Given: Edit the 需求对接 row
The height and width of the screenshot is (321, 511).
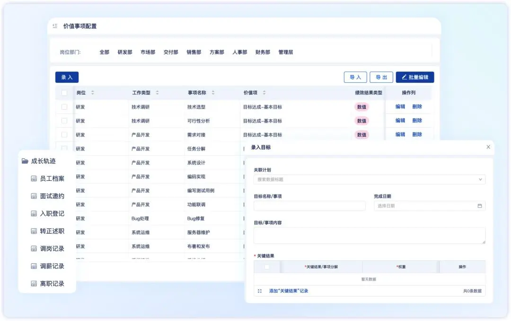Looking at the screenshot, I should [400, 134].
